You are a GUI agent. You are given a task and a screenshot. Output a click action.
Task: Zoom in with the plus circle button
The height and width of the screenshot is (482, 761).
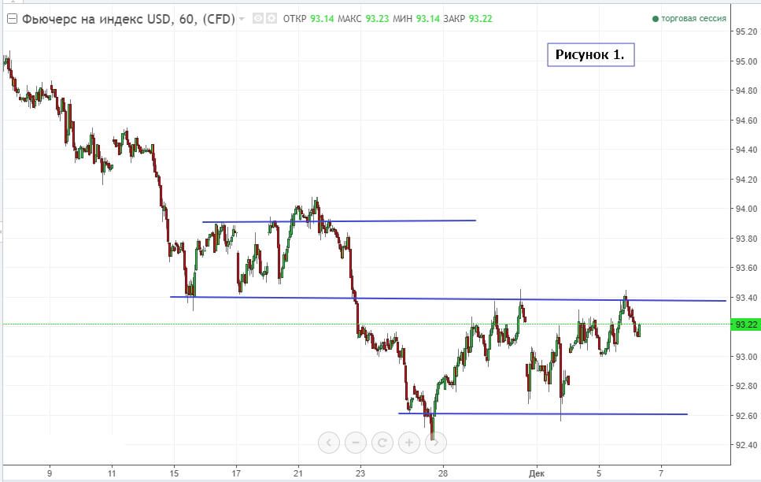tap(409, 443)
